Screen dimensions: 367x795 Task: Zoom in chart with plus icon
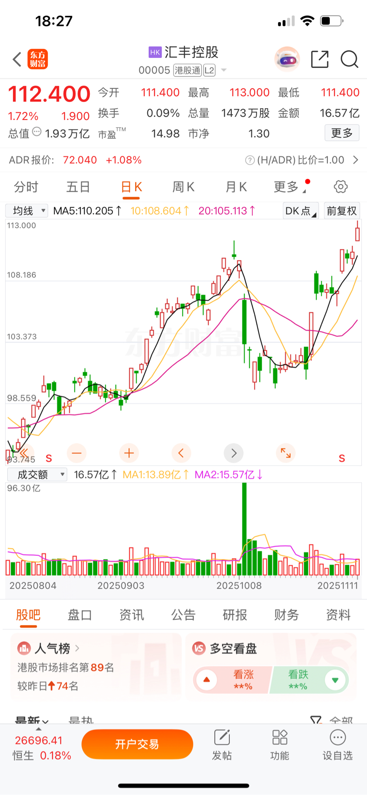pos(129,453)
